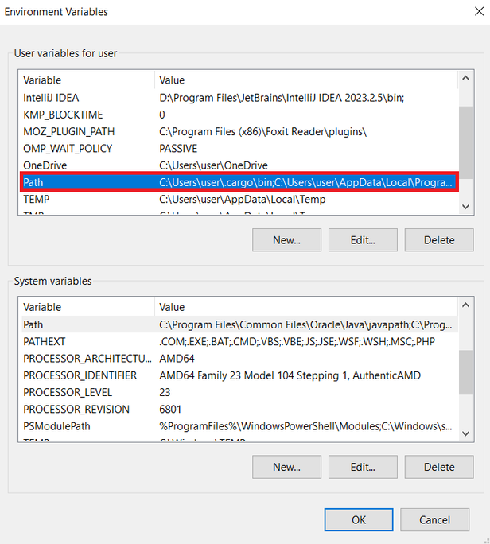Click user variables list scroll down arrow

pyautogui.click(x=465, y=207)
